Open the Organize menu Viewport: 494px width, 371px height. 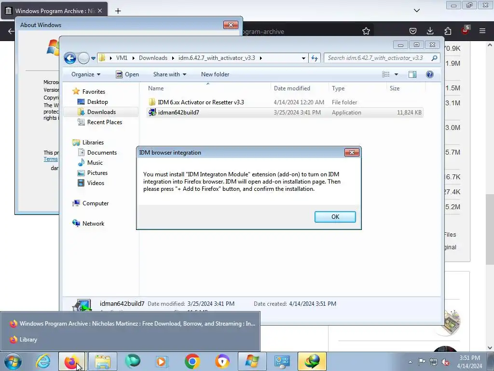click(x=86, y=74)
